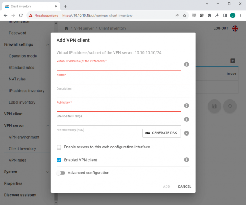The height and width of the screenshot is (205, 246).
Task: Click the not secure warning icon
Action: click(x=31, y=15)
